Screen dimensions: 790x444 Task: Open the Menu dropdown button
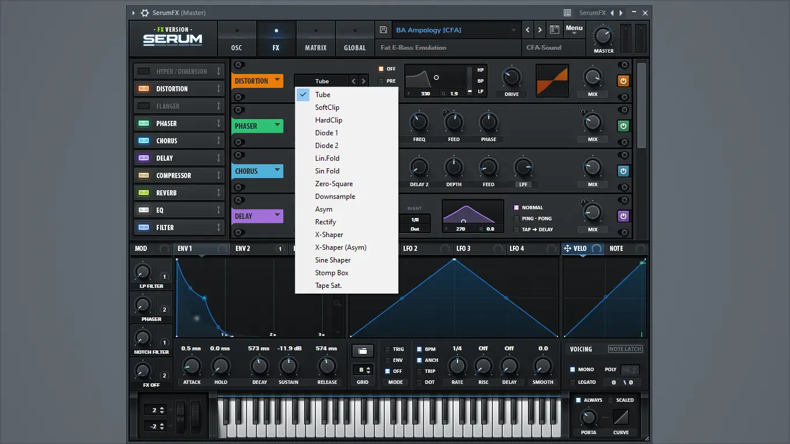[574, 29]
